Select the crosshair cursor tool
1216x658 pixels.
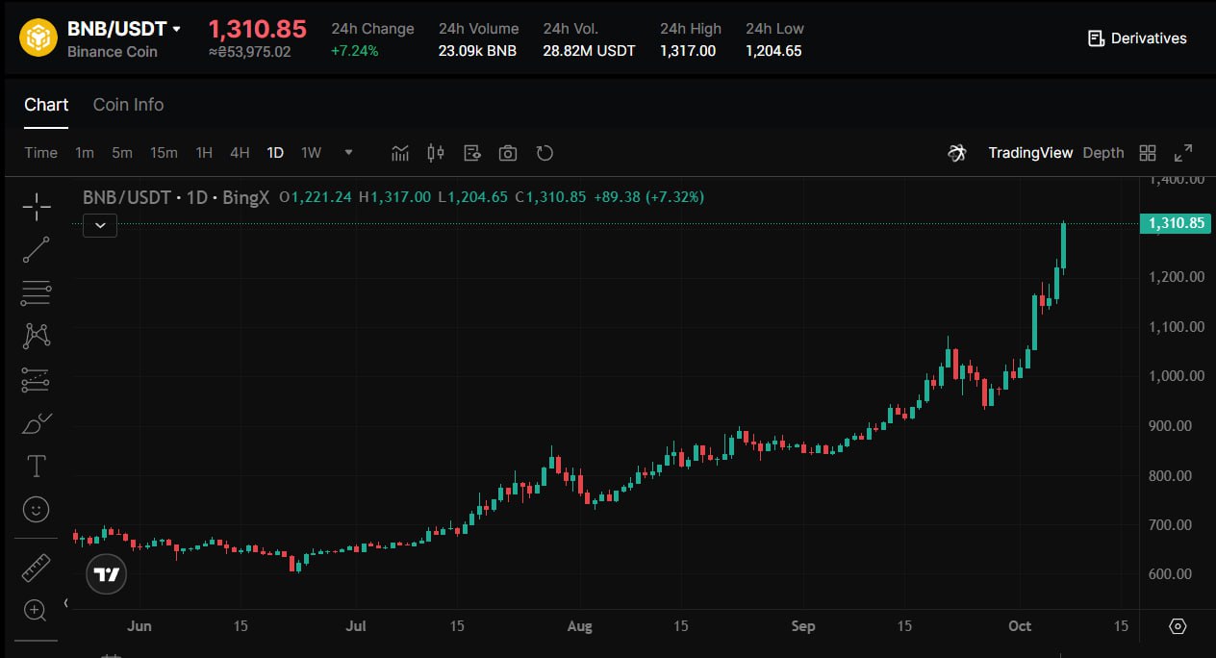pyautogui.click(x=37, y=206)
